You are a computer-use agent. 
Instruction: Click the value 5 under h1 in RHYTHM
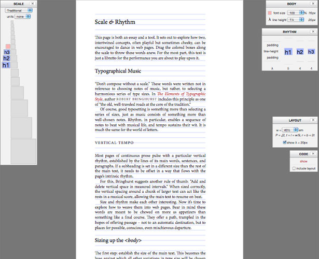288,69
